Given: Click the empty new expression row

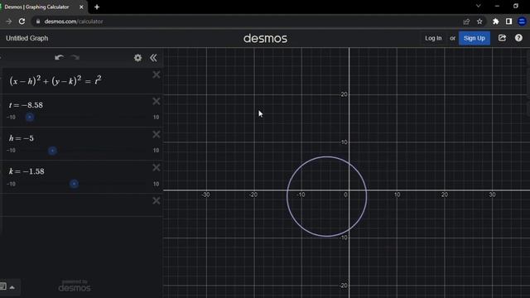Looking at the screenshot, I should click(78, 204).
